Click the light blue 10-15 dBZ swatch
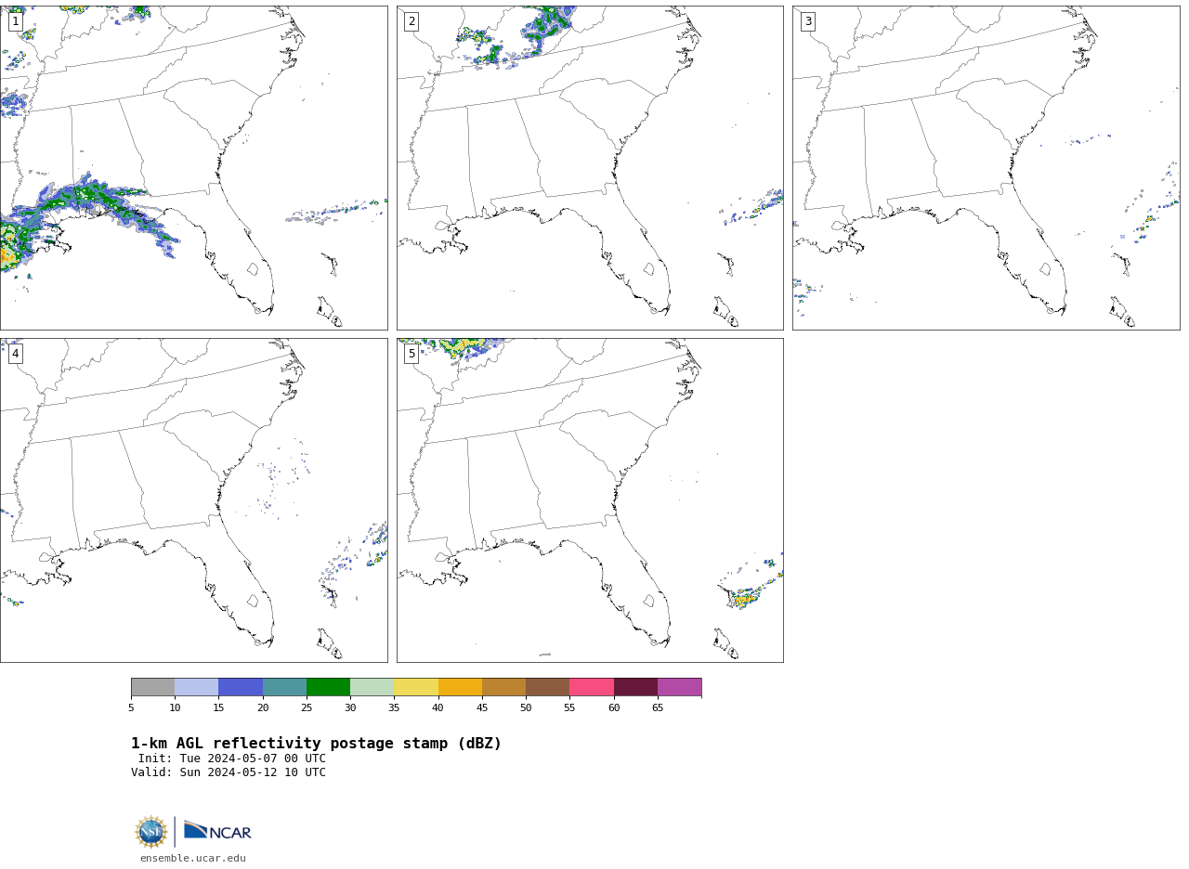This screenshot has height=869, width=1189. coord(197,687)
